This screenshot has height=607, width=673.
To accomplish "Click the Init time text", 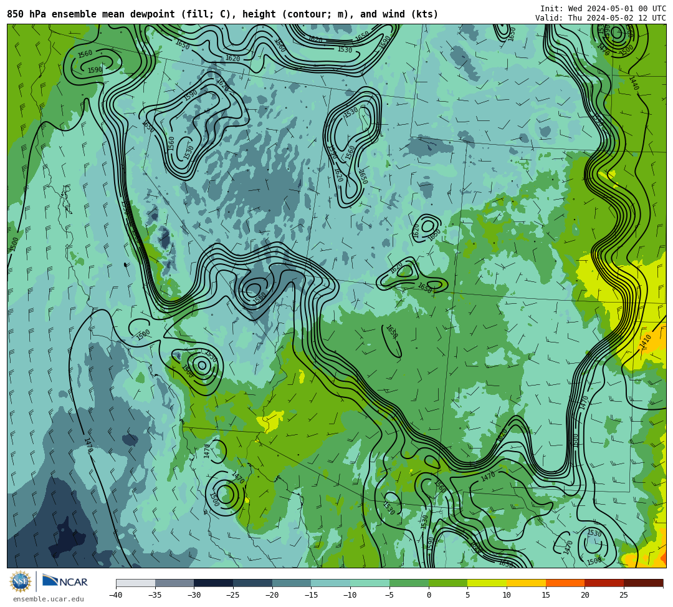I will (x=603, y=9).
